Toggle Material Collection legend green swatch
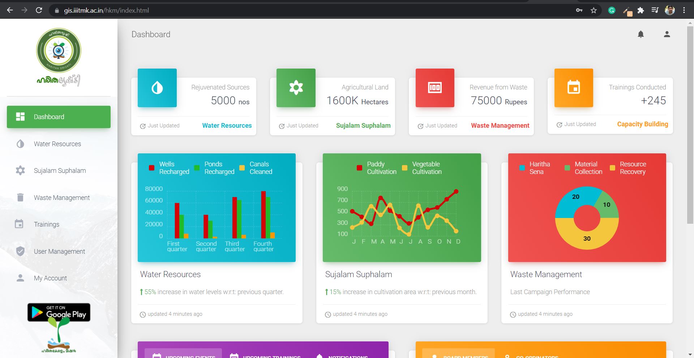Image resolution: width=694 pixels, height=358 pixels. (x=567, y=168)
